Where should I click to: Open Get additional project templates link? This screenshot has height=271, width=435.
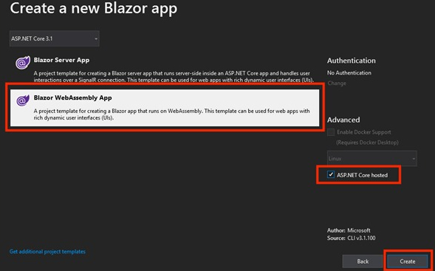click(47, 252)
